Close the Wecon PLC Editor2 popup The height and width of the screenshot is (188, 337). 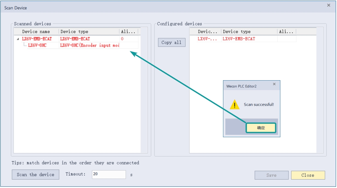(274, 84)
